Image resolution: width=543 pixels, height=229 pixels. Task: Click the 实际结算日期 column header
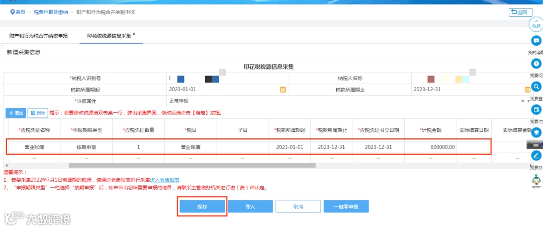(474, 130)
